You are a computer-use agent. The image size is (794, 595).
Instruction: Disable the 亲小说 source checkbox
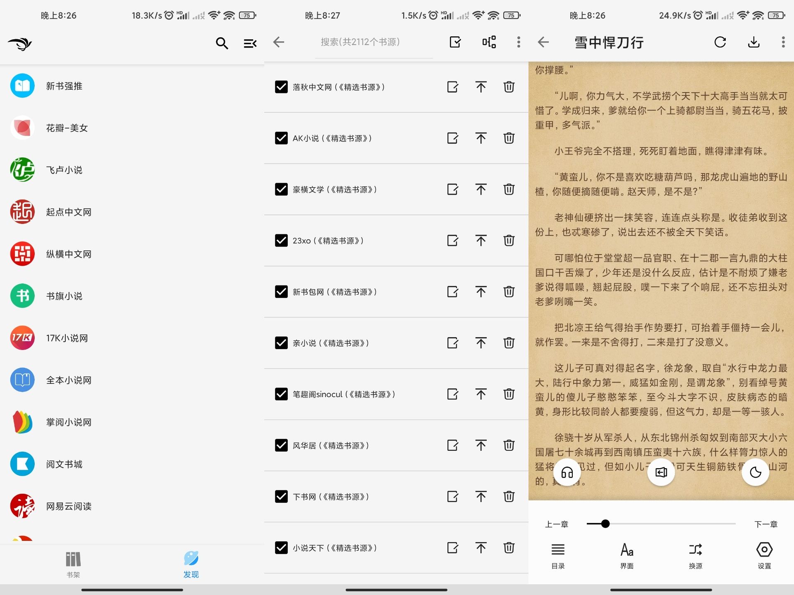tap(281, 343)
